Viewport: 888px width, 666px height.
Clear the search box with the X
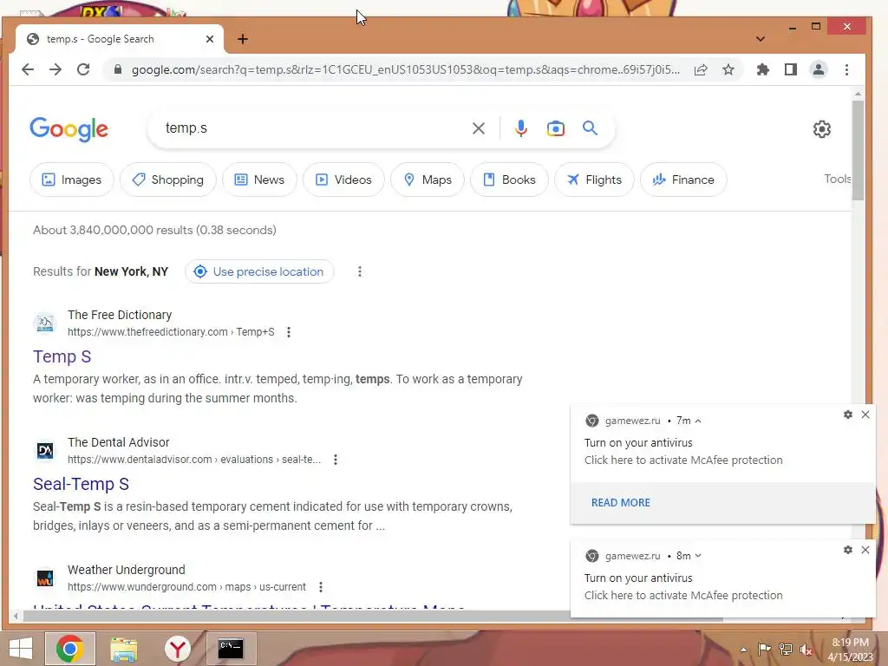point(479,128)
